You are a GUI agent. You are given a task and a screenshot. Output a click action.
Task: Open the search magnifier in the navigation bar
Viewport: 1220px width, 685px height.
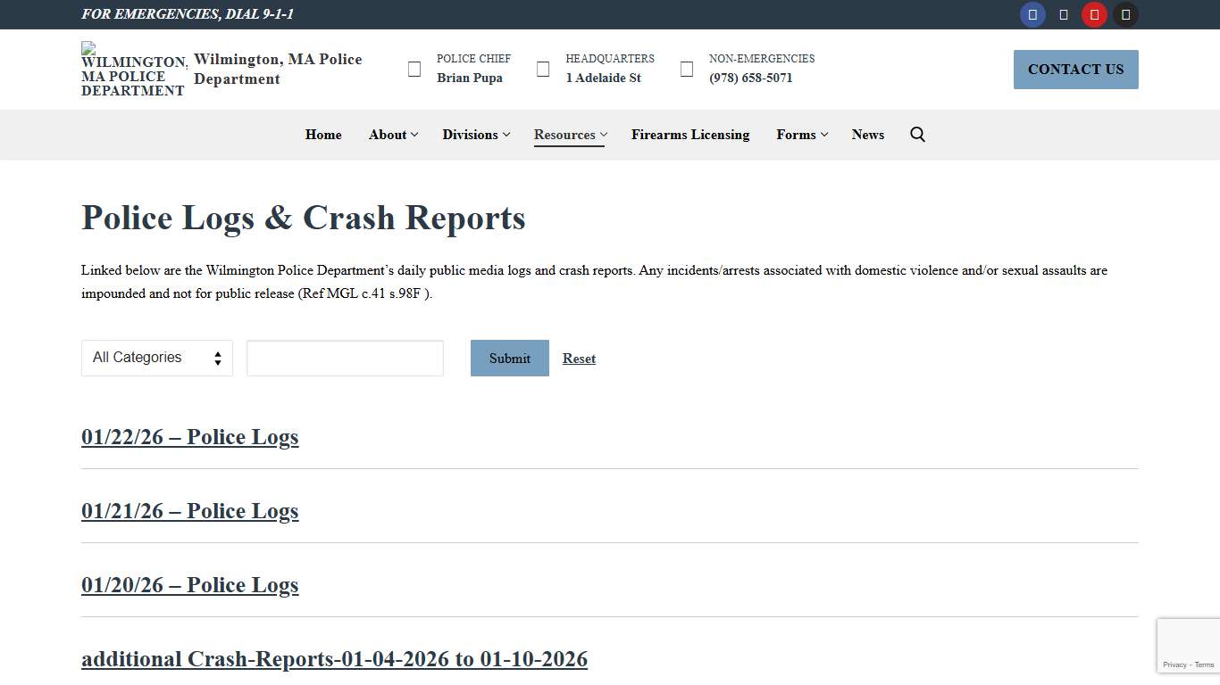(x=917, y=134)
